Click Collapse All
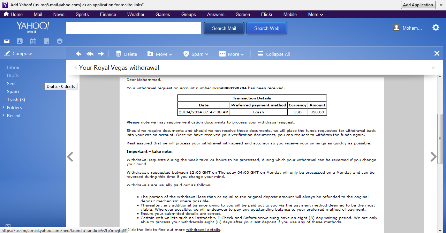Viewport: 446px width, 233px height. coord(274,54)
